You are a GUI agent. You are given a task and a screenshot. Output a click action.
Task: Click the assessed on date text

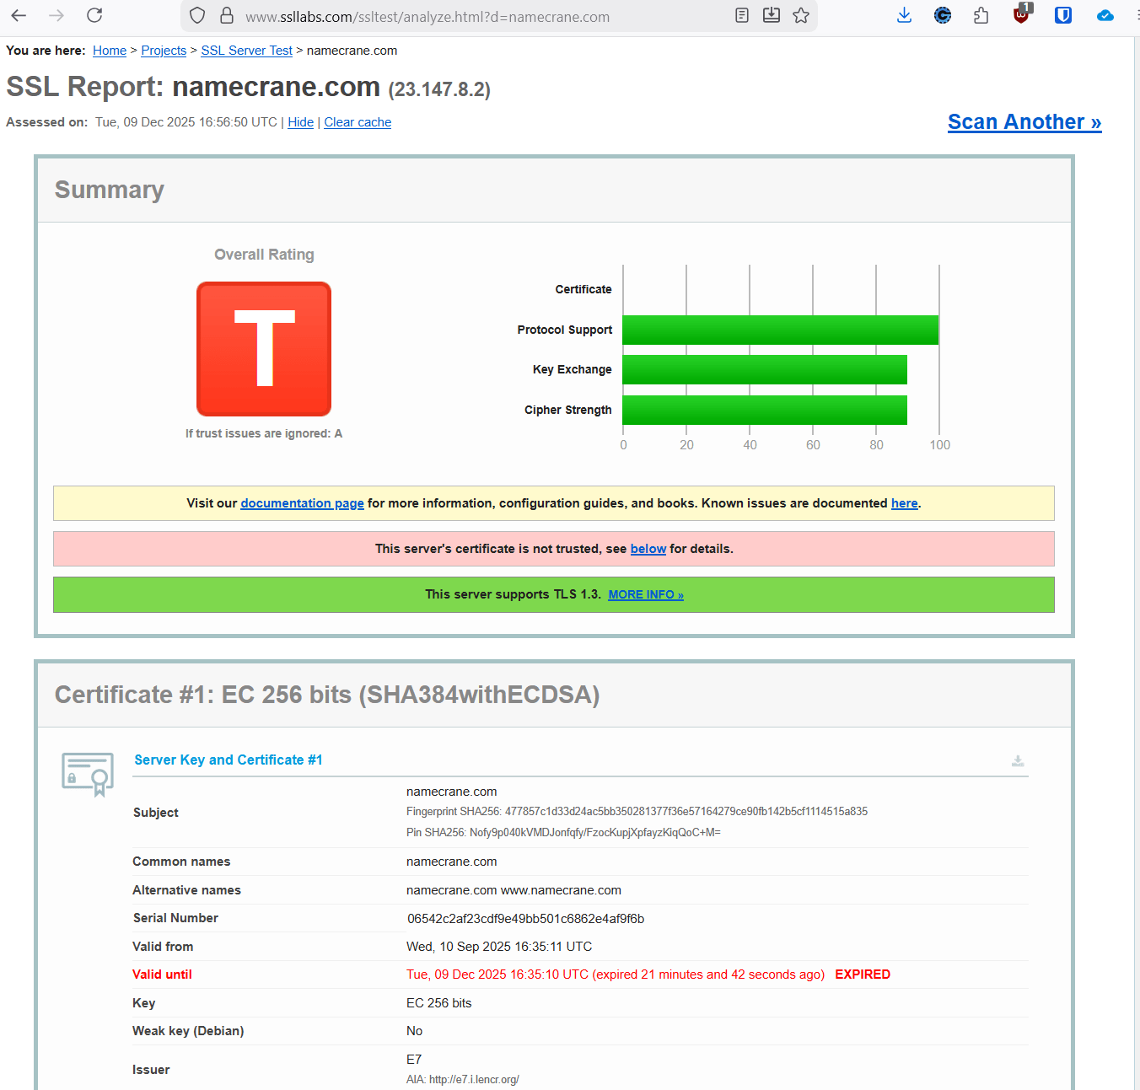[186, 122]
